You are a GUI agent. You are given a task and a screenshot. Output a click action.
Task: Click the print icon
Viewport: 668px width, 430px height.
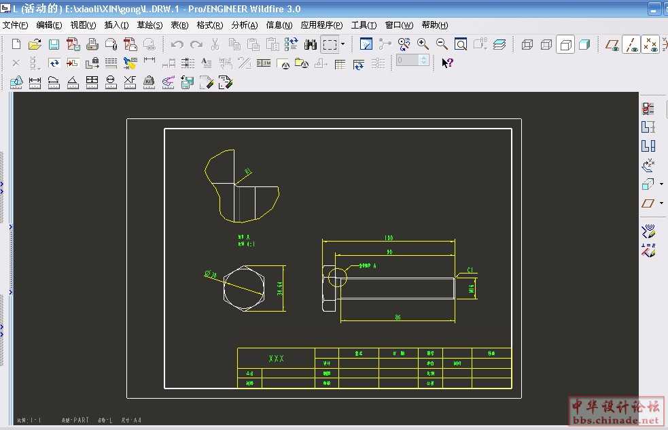92,45
